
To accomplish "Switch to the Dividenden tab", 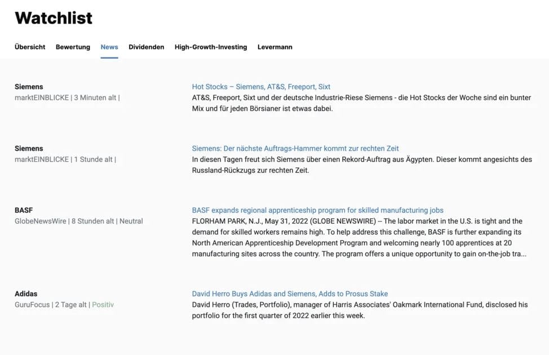I will pos(146,47).
